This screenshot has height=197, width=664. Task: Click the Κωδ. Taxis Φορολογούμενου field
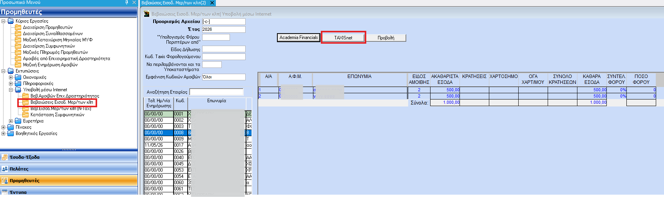pyautogui.click(x=224, y=57)
